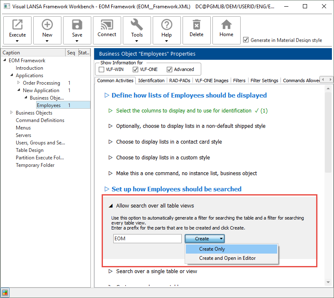Click the properties pane vertical scrollbar thumb
Screen dimensions: 334x298
[x=328, y=132]
